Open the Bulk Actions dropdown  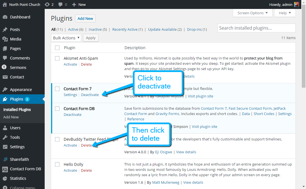(66, 38)
